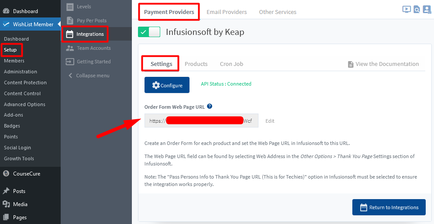434x224 pixels.
Task: Open Administration submenu item
Action: (x=21, y=72)
